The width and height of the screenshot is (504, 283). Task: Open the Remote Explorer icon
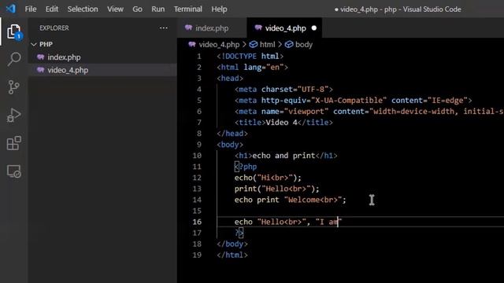coord(14,171)
